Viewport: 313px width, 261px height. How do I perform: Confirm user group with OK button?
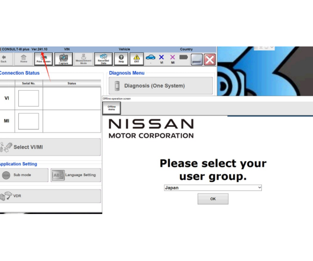coord(213,199)
